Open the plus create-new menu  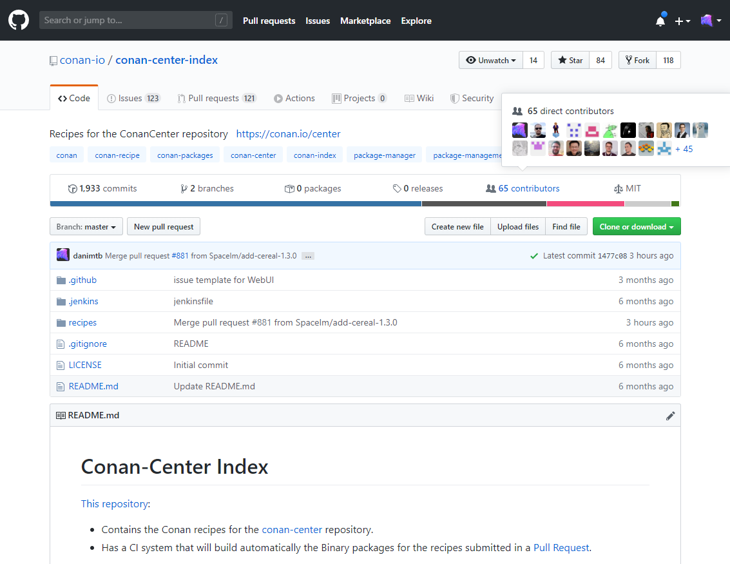point(682,21)
